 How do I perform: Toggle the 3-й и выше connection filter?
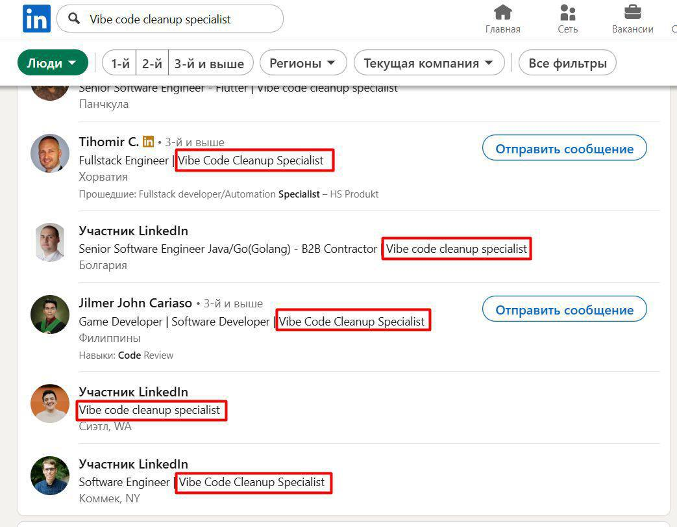tap(210, 63)
